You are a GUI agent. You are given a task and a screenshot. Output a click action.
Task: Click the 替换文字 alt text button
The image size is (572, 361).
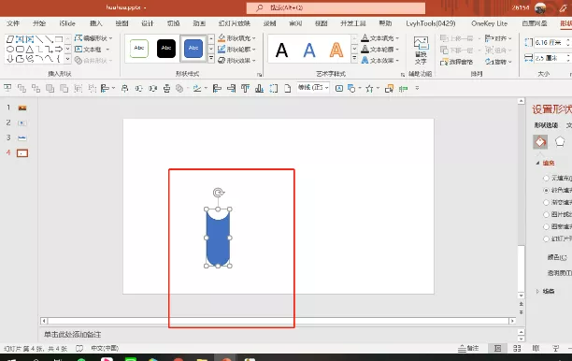[x=421, y=51]
